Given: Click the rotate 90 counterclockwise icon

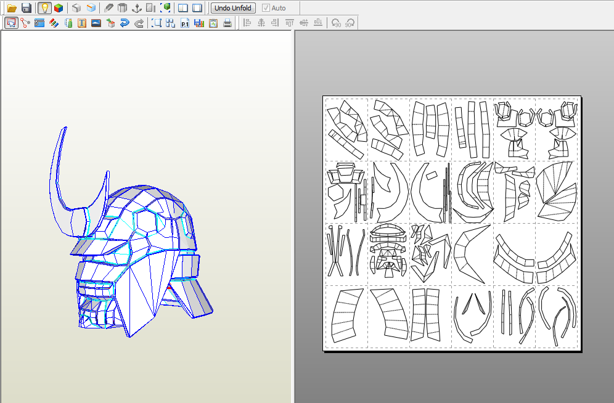Looking at the screenshot, I should pyautogui.click(x=336, y=23).
